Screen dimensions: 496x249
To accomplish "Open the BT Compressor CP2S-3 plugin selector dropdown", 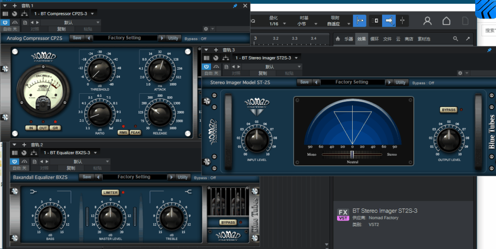I will tap(63, 14).
